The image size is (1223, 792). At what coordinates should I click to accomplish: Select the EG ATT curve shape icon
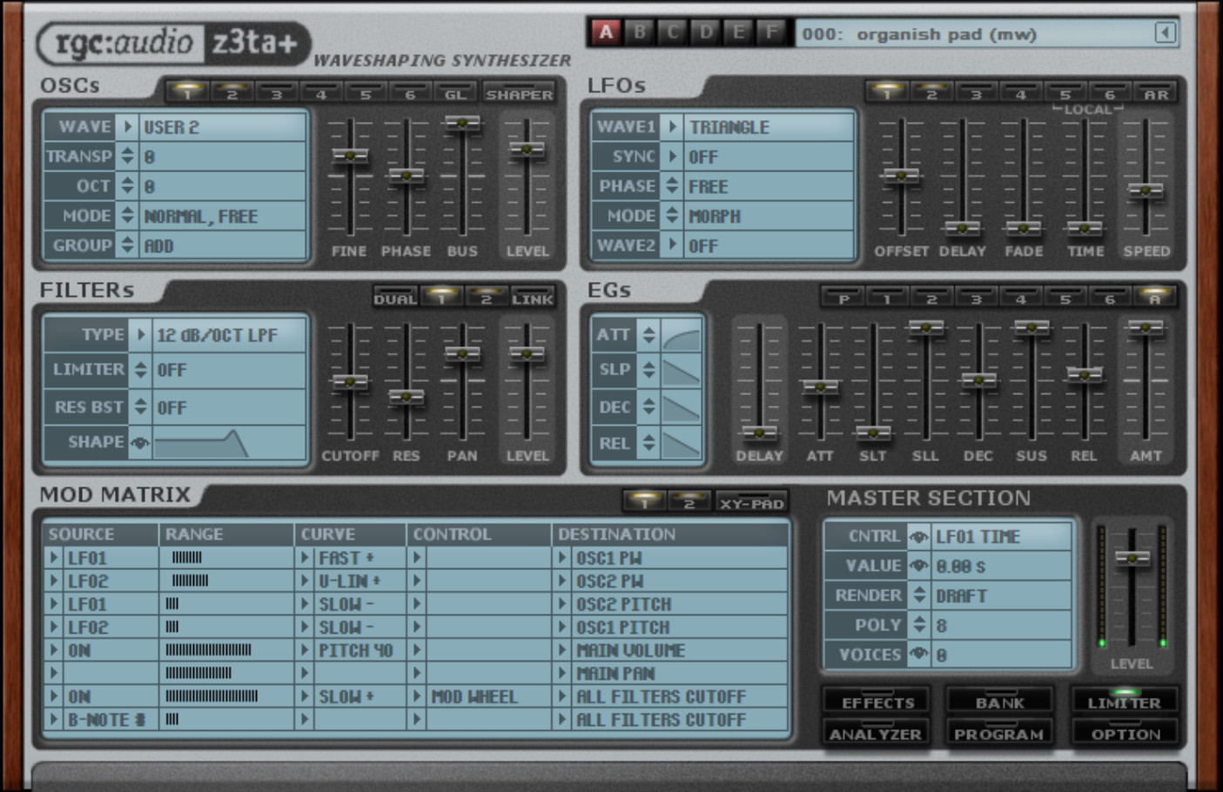[x=682, y=335]
